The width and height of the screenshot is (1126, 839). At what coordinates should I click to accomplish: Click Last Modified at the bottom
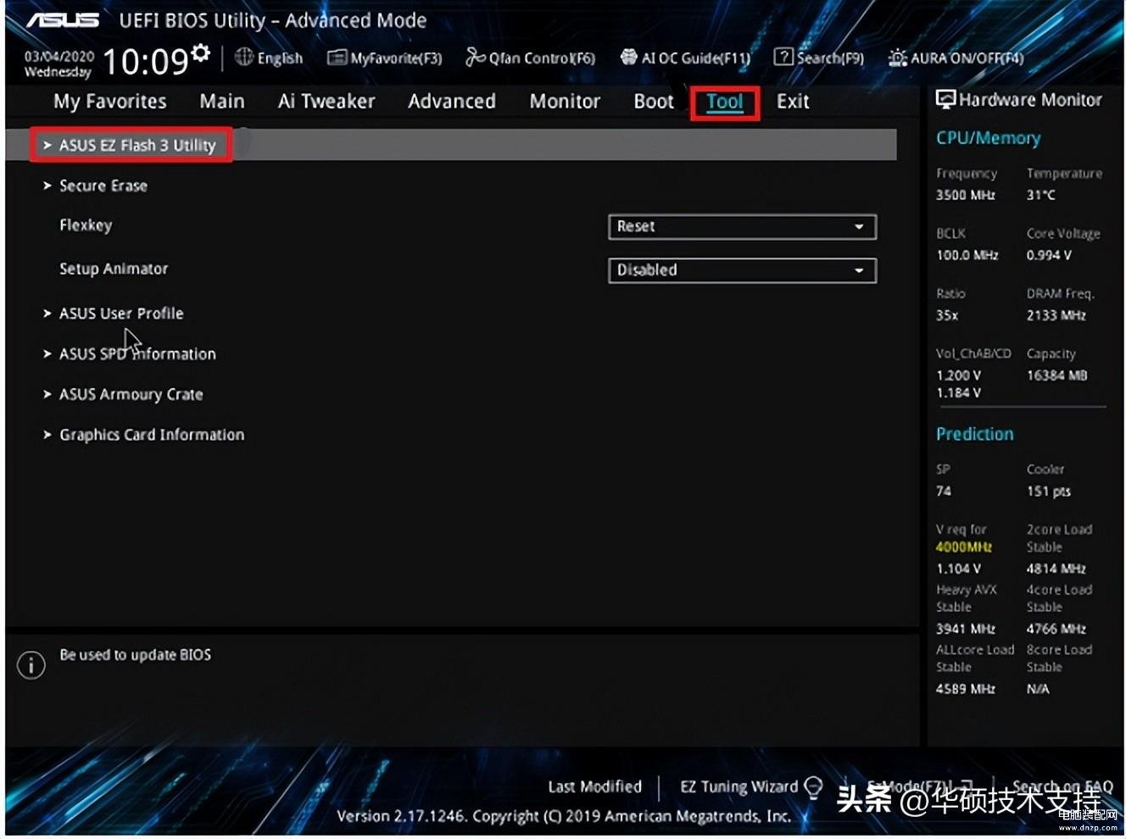pos(594,786)
